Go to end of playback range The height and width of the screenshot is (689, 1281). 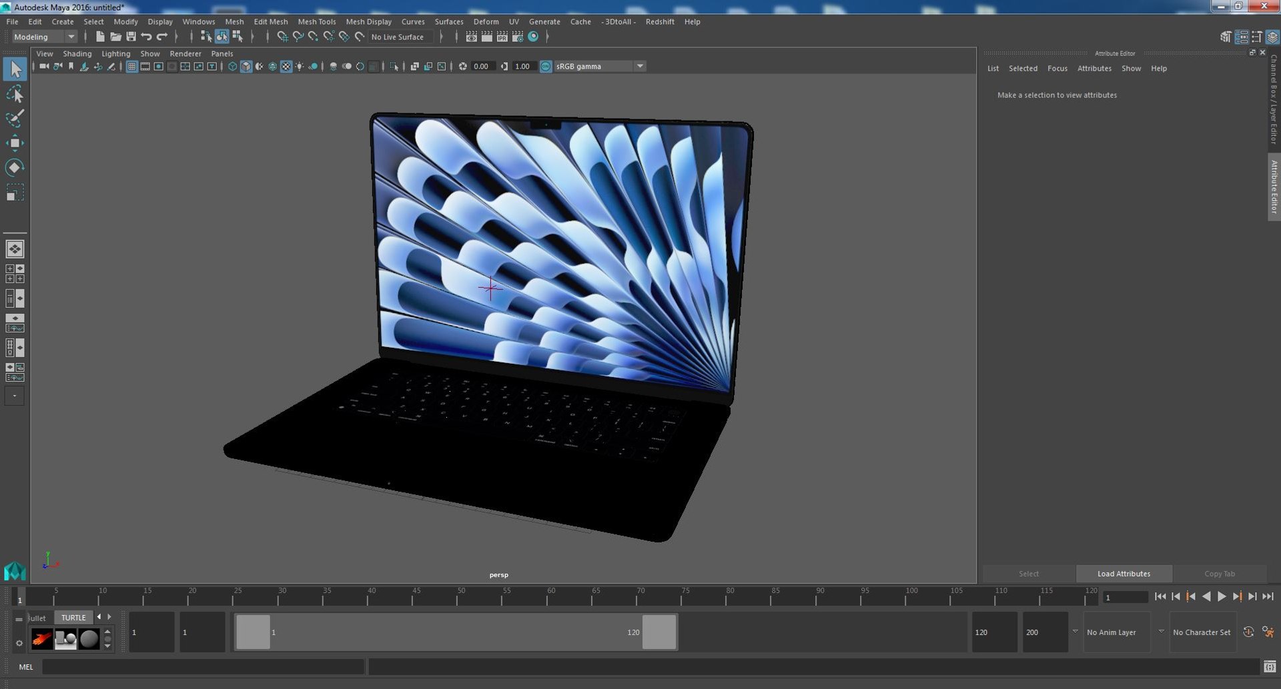[x=1268, y=596]
